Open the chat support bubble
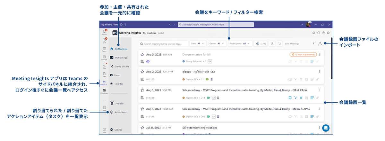 tap(326, 128)
